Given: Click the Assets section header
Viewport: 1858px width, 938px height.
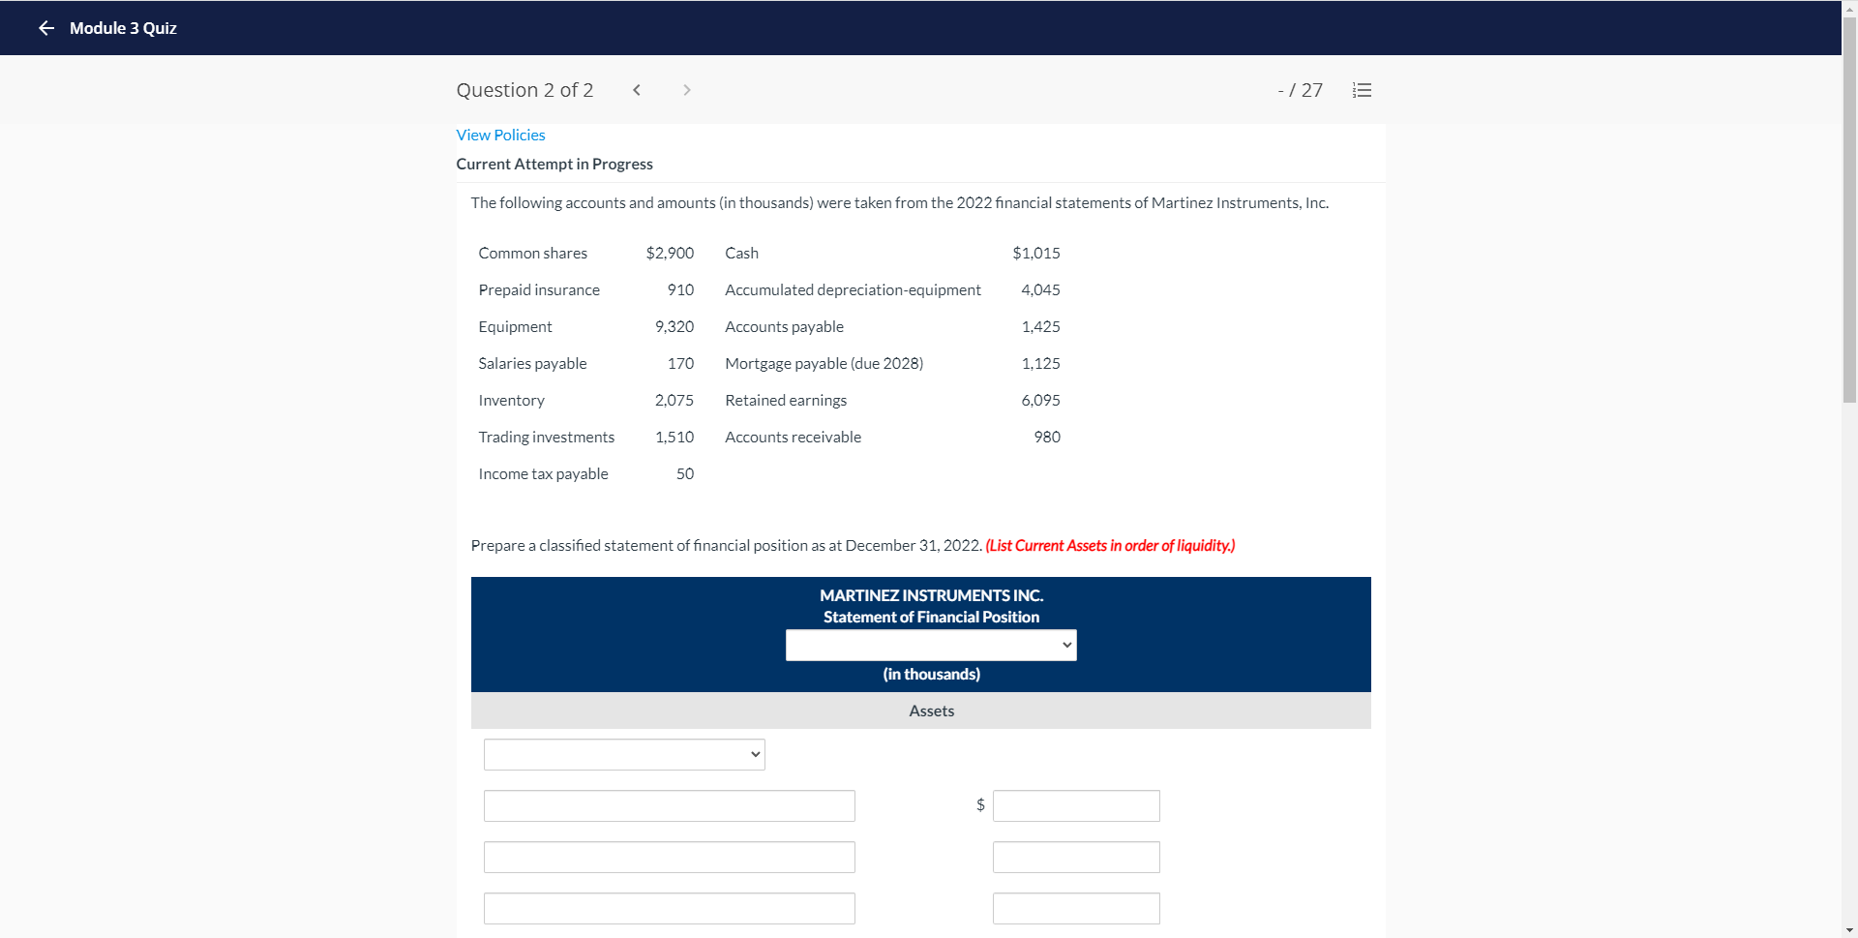Looking at the screenshot, I should point(931,711).
